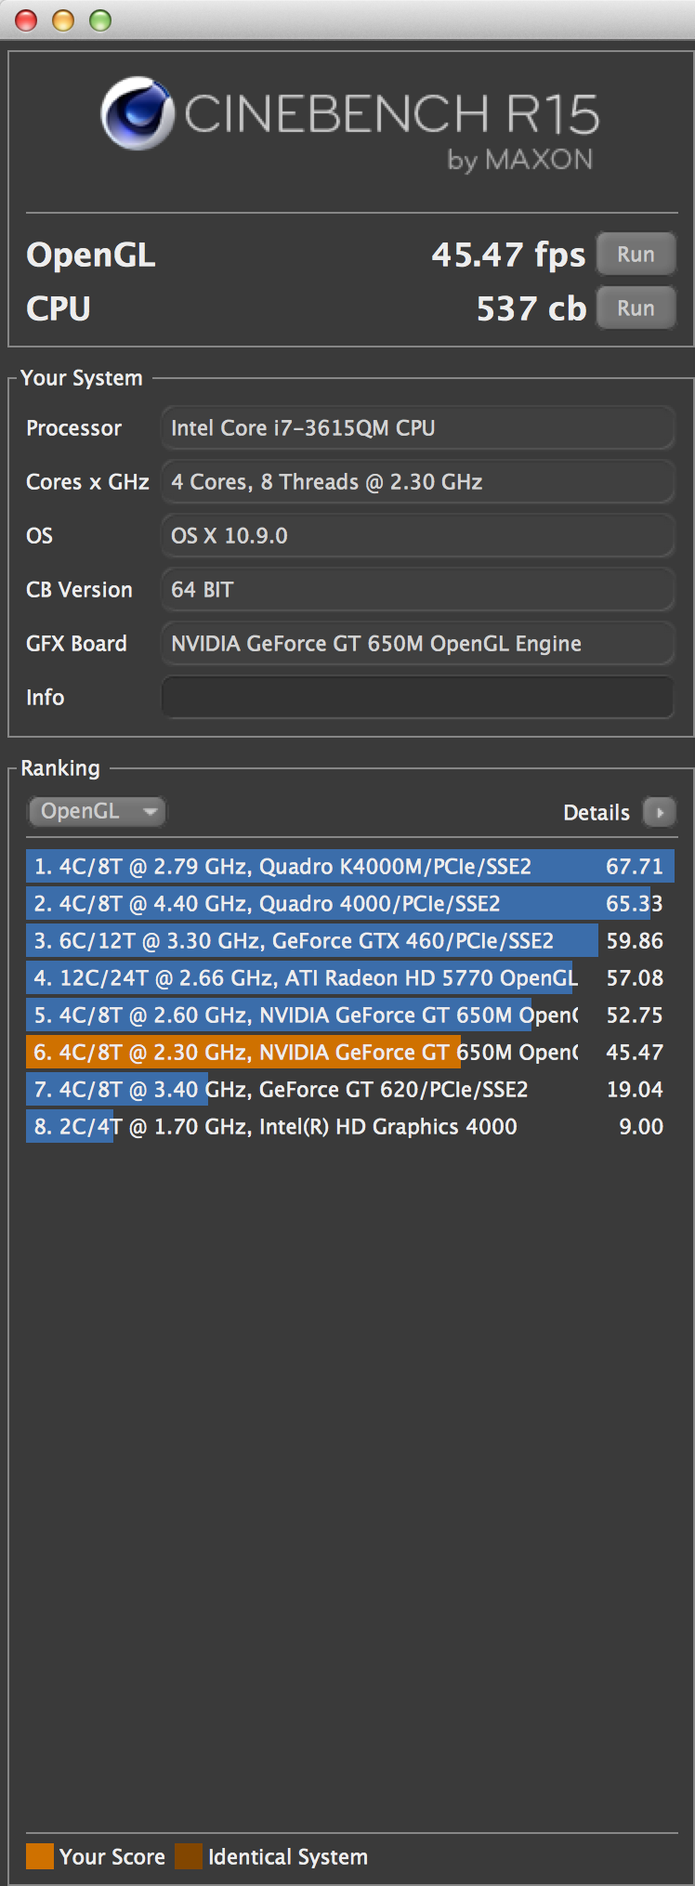Minimize the window with yellow button
The width and height of the screenshot is (695, 1886).
tap(62, 20)
